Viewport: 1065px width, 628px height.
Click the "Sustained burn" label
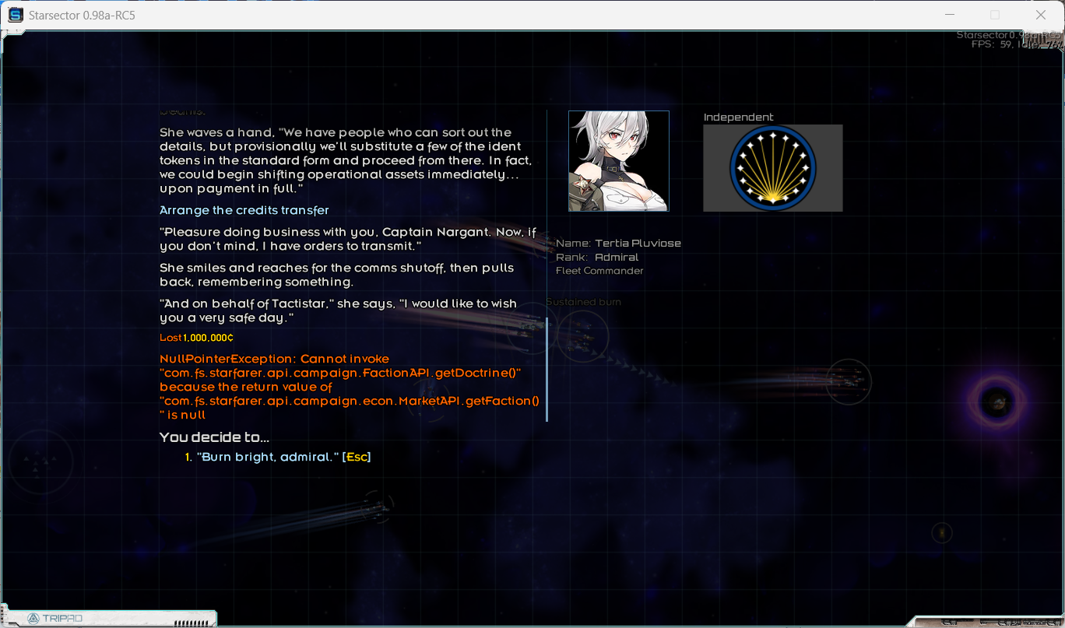coord(584,302)
